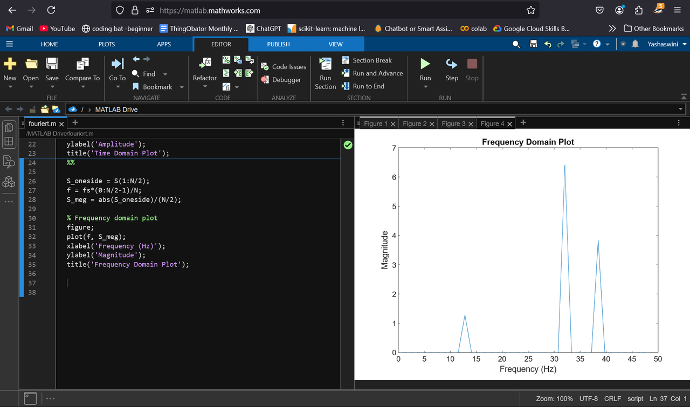Image resolution: width=690 pixels, height=407 pixels.
Task: Expand the Find dropdown arrow
Action: coord(165,74)
